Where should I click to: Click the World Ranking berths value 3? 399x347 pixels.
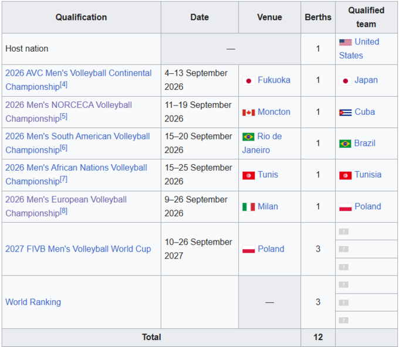pos(318,302)
